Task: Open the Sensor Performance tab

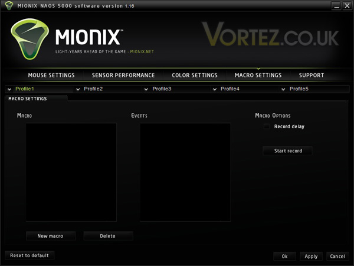Action: tap(123, 75)
